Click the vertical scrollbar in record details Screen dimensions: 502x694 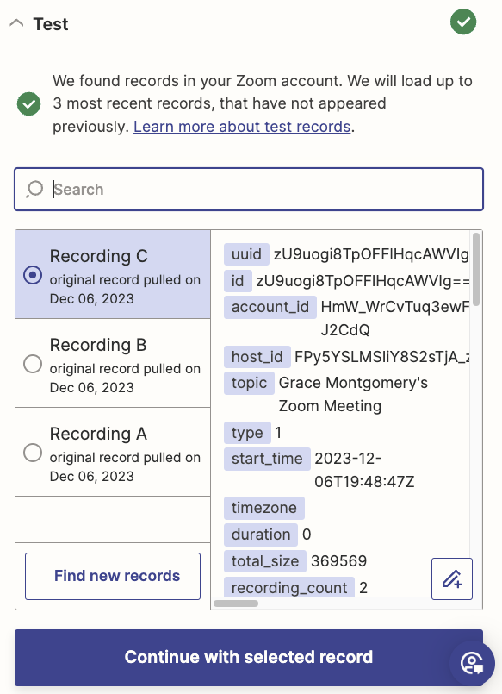(476, 269)
